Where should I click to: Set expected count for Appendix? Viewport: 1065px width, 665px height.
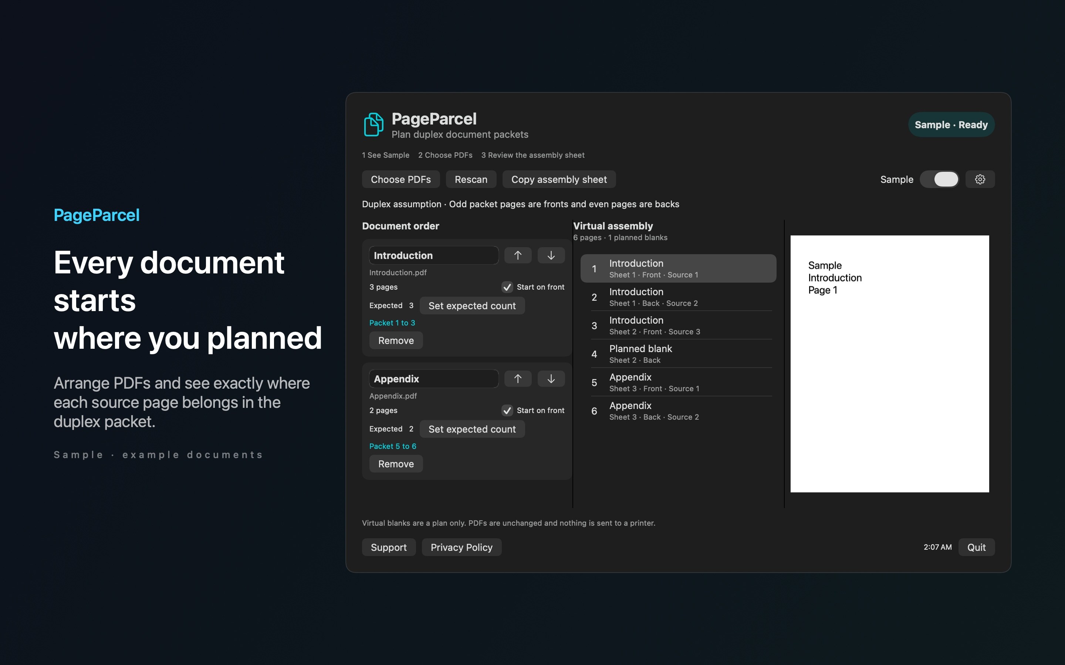pyautogui.click(x=472, y=429)
